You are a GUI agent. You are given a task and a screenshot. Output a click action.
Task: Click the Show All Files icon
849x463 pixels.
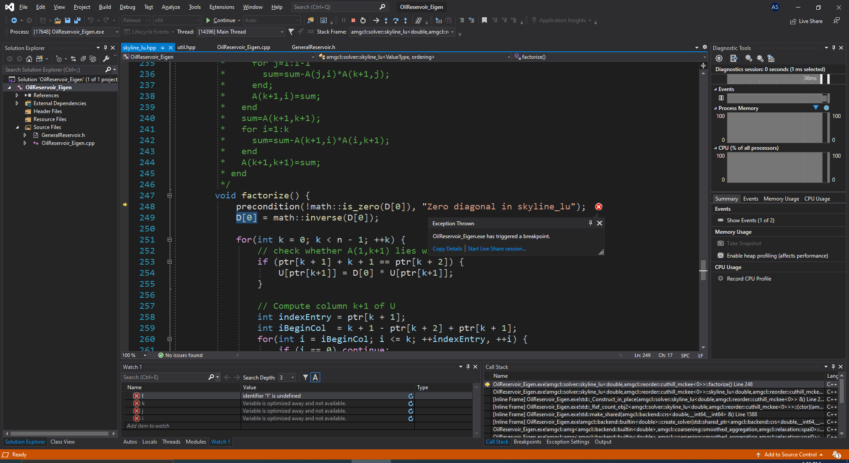[x=93, y=59]
